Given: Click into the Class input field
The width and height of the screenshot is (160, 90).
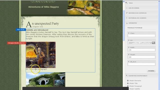Looking at the screenshot, I should coord(141,35).
